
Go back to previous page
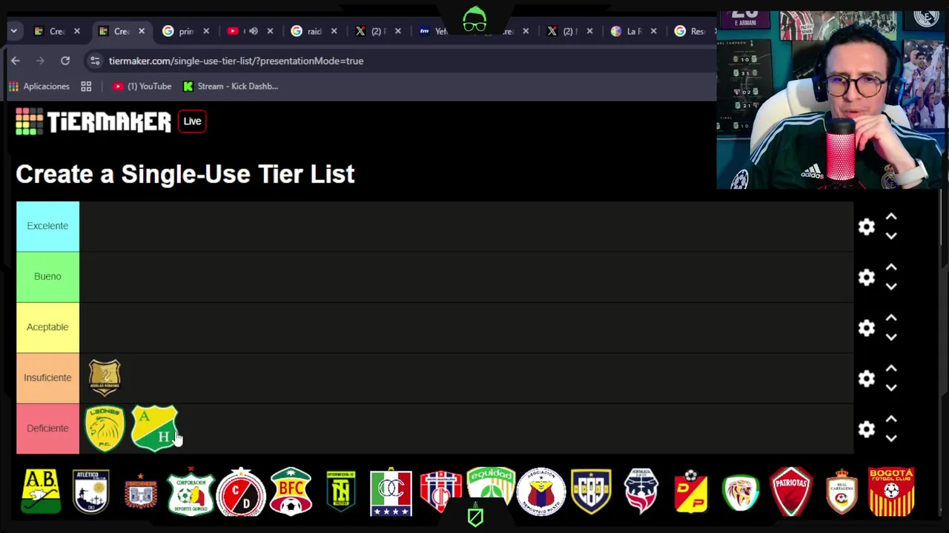16,61
